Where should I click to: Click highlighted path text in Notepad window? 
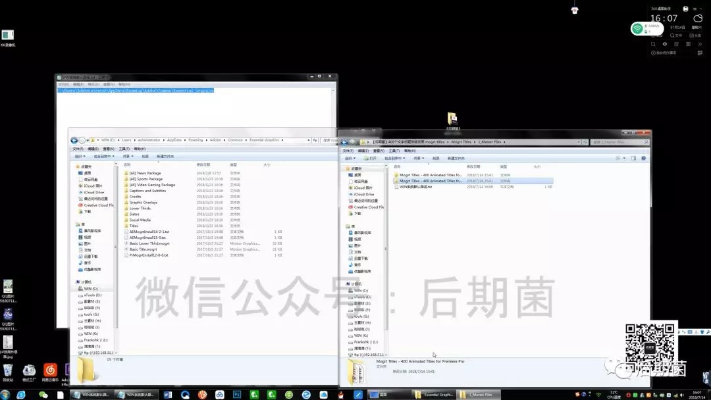[135, 91]
